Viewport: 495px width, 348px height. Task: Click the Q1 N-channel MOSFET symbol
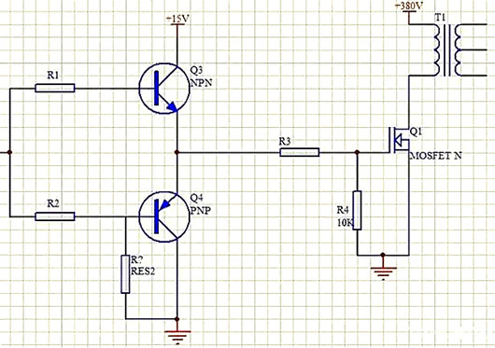400,140
